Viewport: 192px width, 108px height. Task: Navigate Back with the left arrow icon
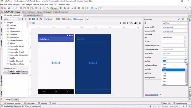[40, 8]
